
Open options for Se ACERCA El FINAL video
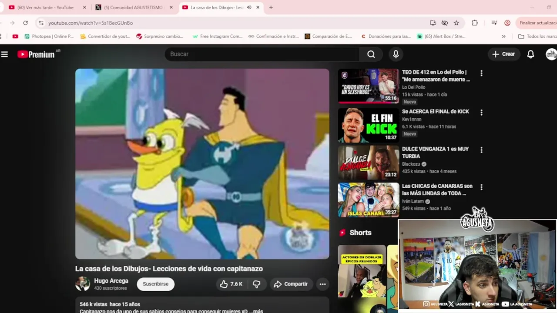coord(481,113)
